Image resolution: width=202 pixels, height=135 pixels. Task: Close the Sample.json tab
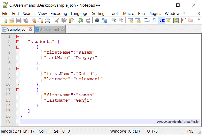click(31, 29)
